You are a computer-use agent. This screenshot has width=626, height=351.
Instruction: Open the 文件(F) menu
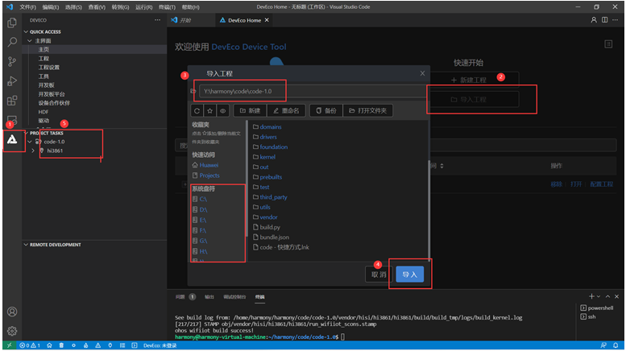coord(28,6)
